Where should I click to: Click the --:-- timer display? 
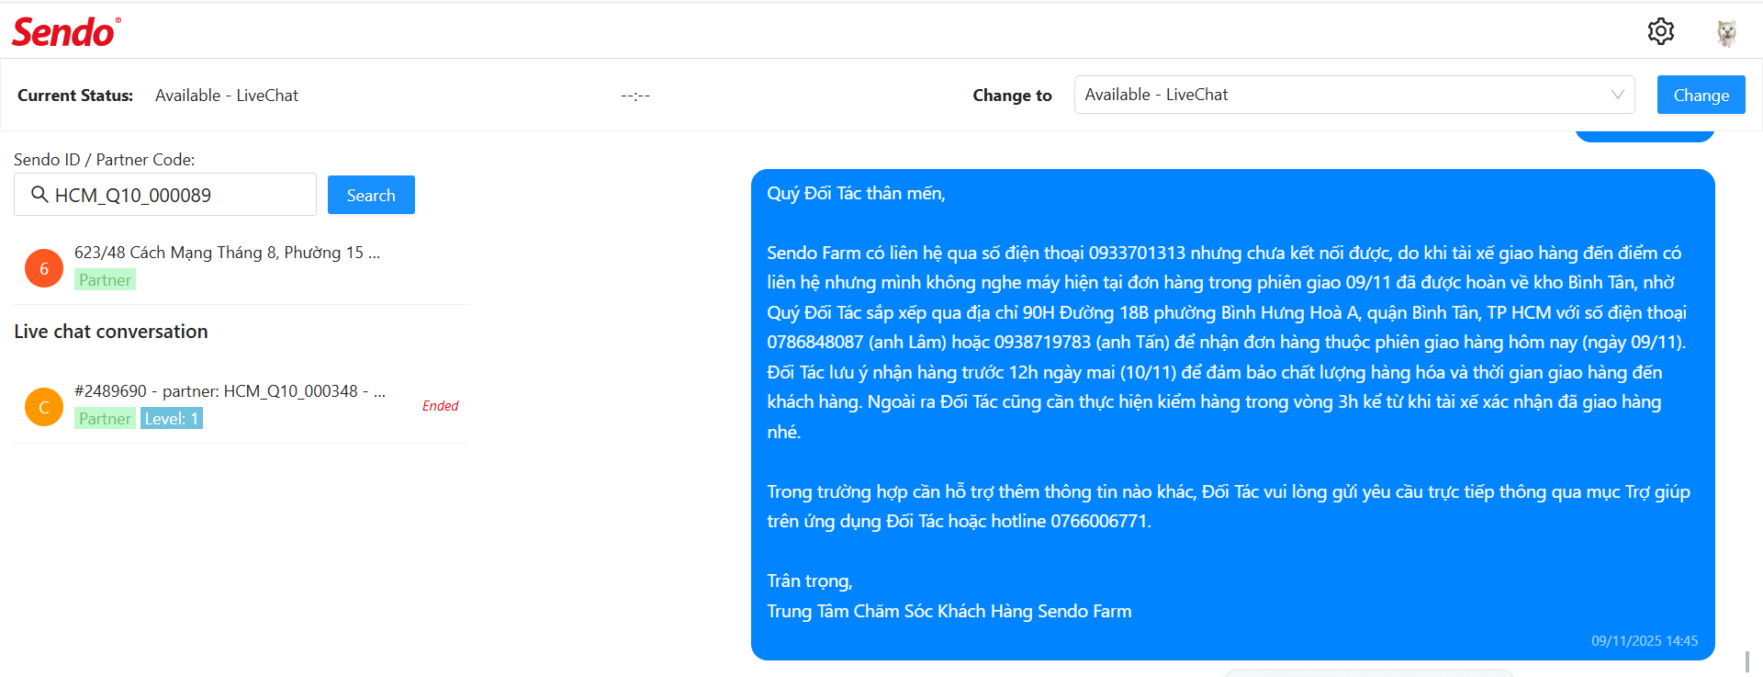point(635,96)
